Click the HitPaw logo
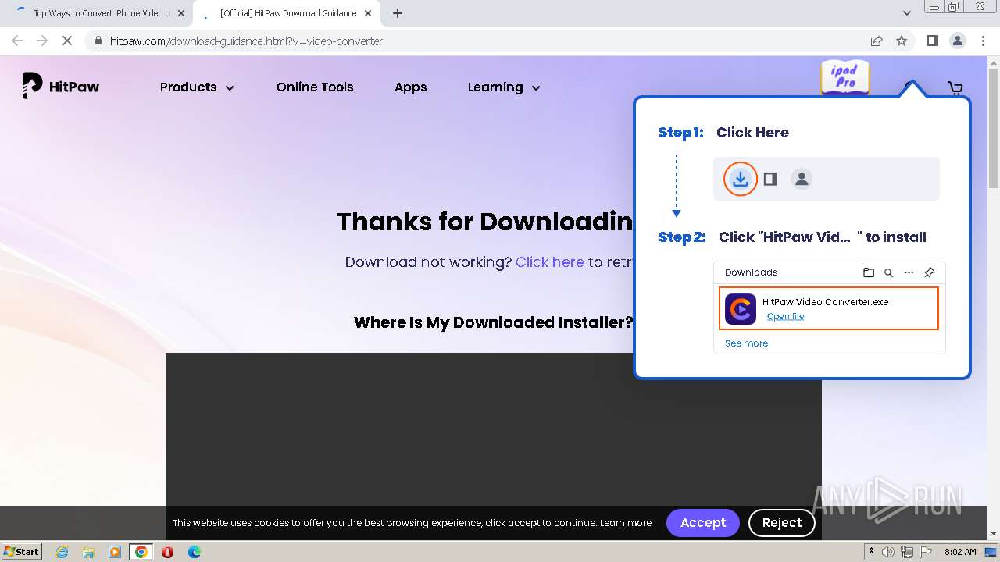This screenshot has width=1000, height=562. [61, 87]
